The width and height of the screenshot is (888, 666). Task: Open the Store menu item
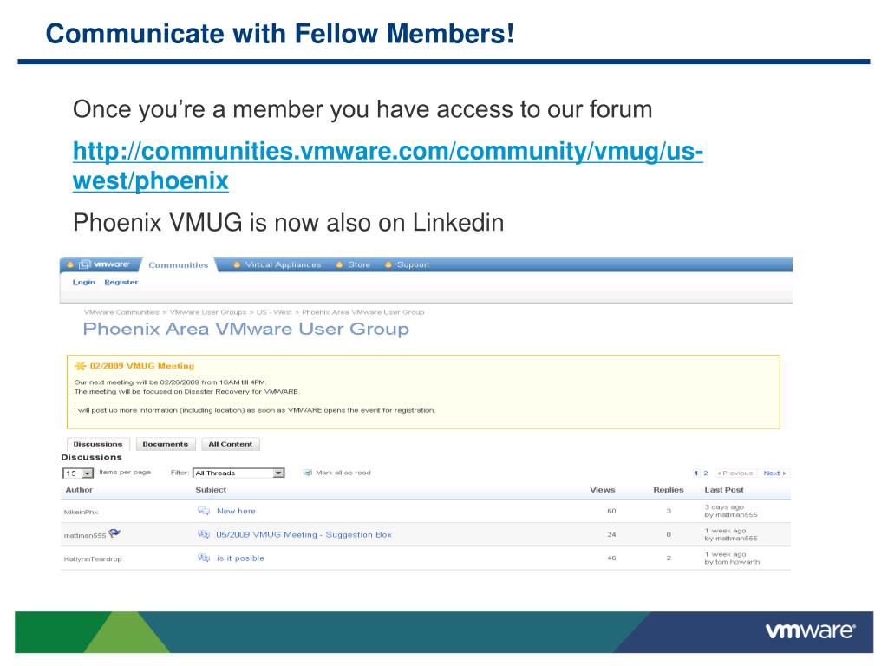point(359,264)
